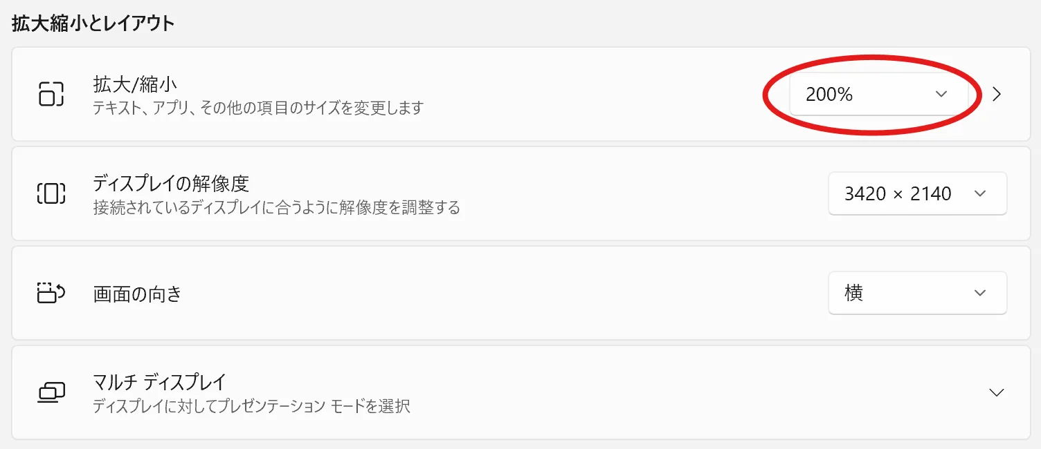1041x449 pixels.
Task: Click the 接続されているディスプレイ description text
Action: [x=277, y=207]
